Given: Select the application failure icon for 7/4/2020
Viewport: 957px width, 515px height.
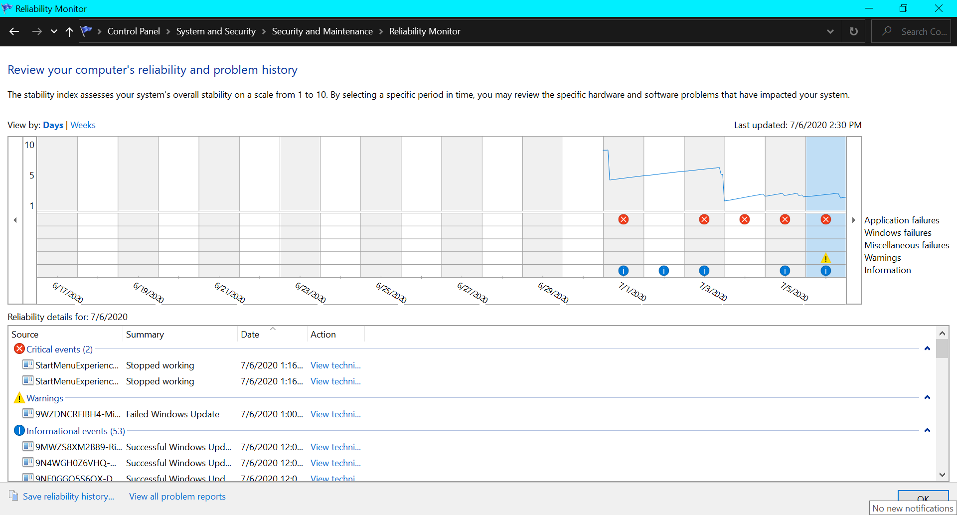Looking at the screenshot, I should pos(745,219).
